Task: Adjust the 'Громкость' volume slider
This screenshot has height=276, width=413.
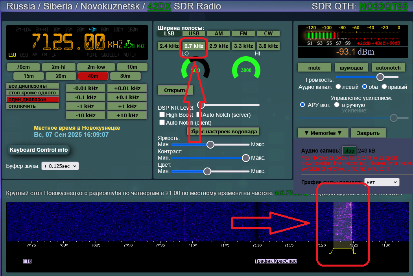Action: tap(367, 77)
